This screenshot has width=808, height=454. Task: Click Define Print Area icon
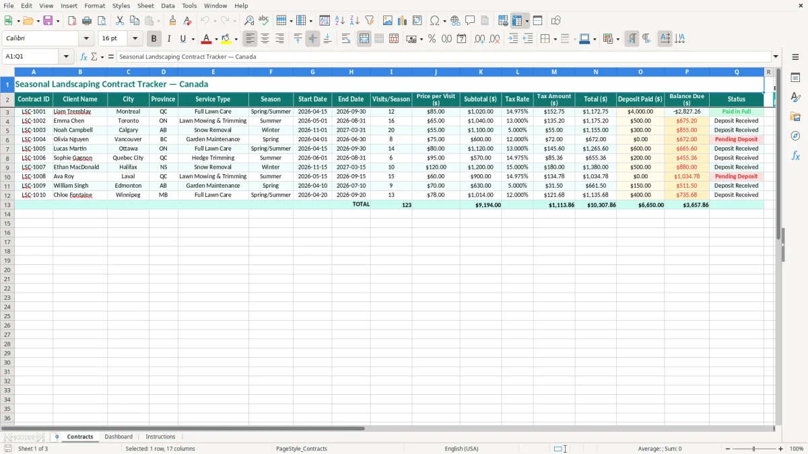(503, 21)
